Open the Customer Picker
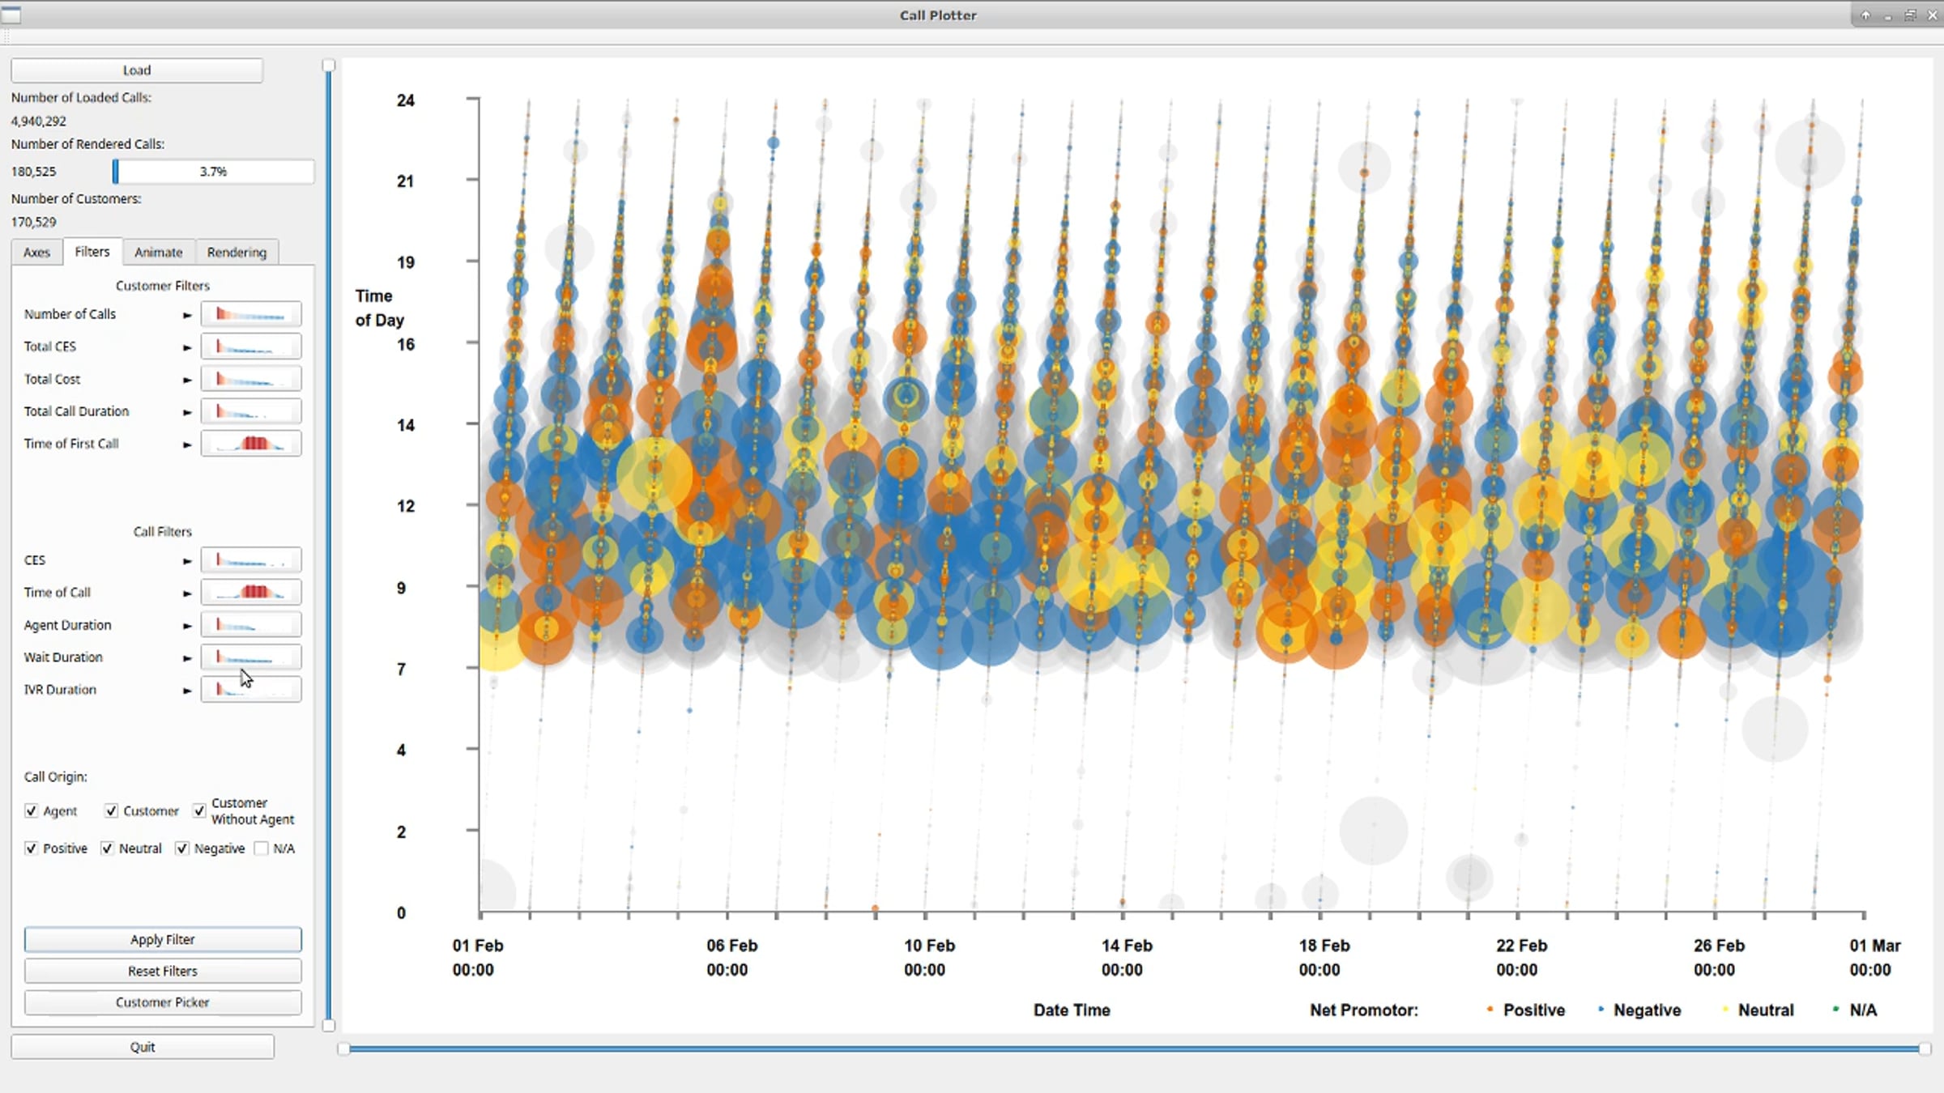 pos(163,1002)
